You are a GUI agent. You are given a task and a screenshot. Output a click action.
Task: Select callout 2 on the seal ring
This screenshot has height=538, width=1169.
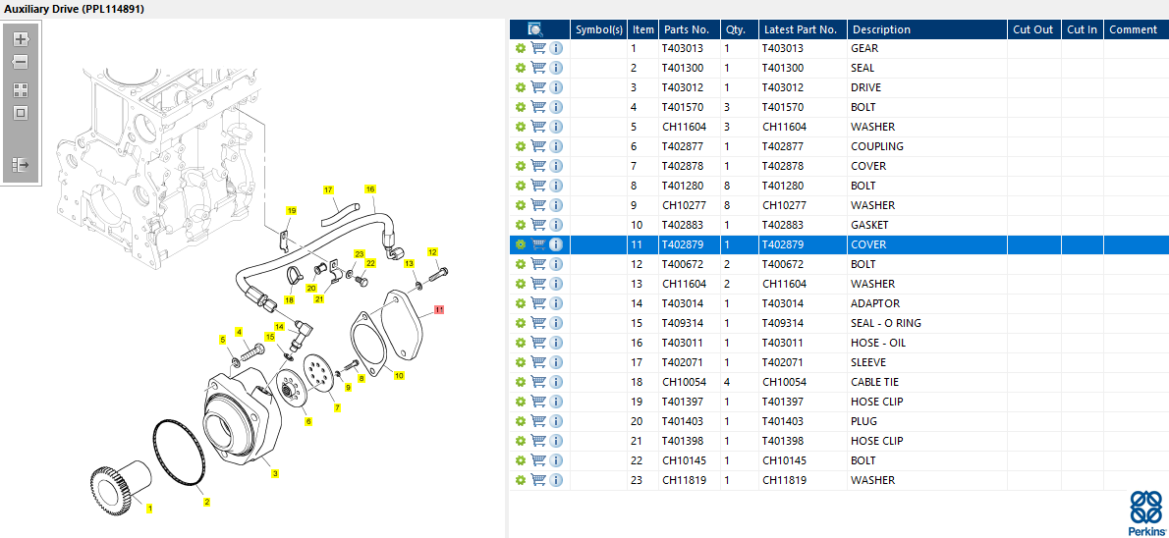tap(206, 502)
